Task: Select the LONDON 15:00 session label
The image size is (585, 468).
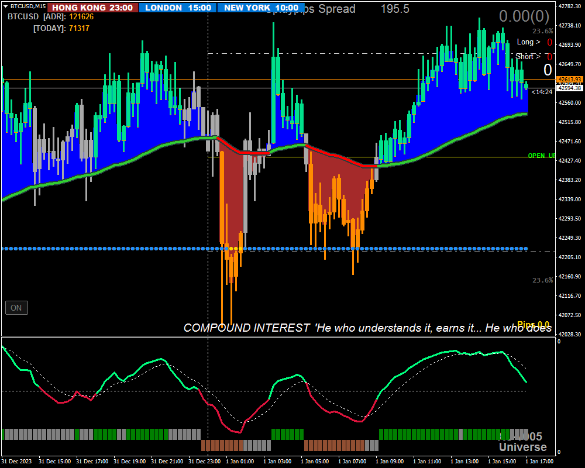Action: pos(178,8)
